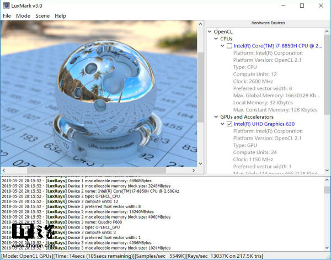Click the Hardware Devices panel header
This screenshot has height=260, width=331.
click(x=268, y=23)
